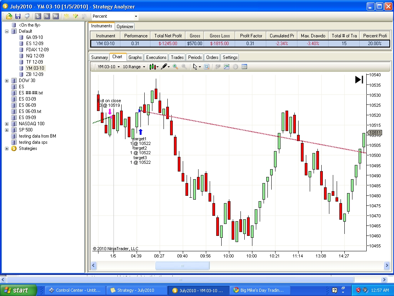Collapse the Default instrument list
This screenshot has height=296, width=394.
(x=7, y=32)
